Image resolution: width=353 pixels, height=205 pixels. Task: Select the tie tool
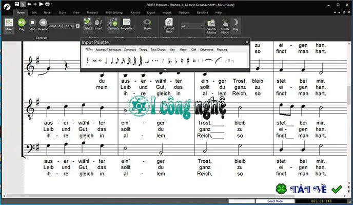209,60
